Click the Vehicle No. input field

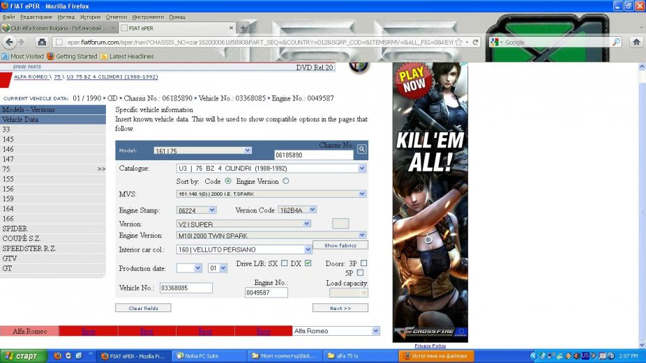pyautogui.click(x=186, y=288)
